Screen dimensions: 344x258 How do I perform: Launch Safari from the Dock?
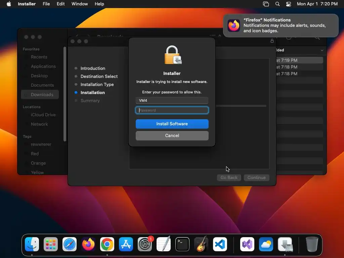(70, 244)
